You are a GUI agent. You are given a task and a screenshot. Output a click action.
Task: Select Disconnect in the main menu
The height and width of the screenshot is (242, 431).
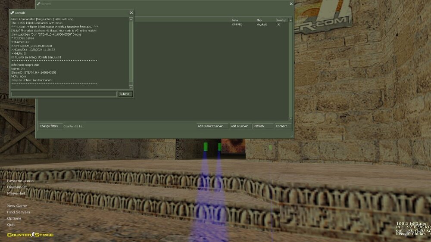tap(17, 187)
